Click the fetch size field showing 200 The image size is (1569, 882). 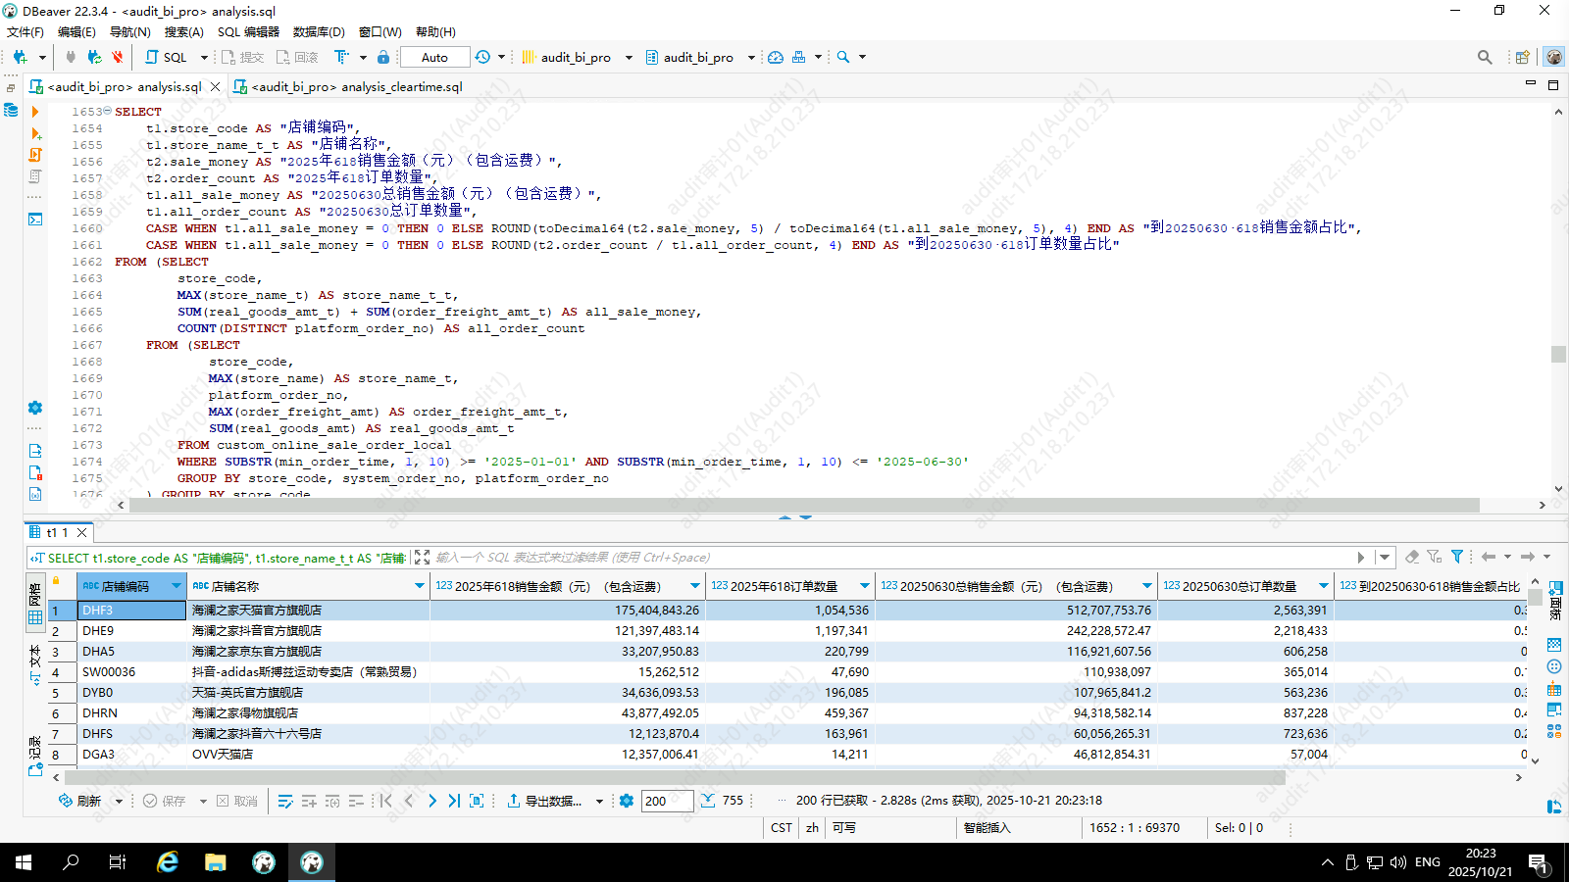coord(667,801)
